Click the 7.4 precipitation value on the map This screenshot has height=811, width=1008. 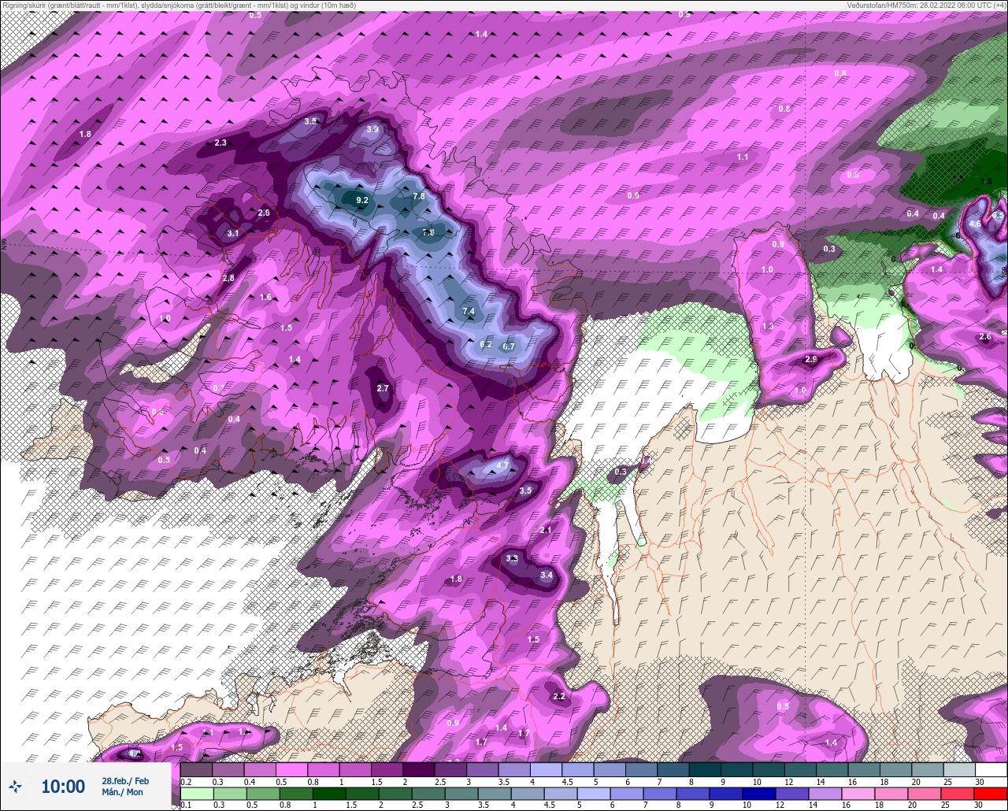pos(469,312)
